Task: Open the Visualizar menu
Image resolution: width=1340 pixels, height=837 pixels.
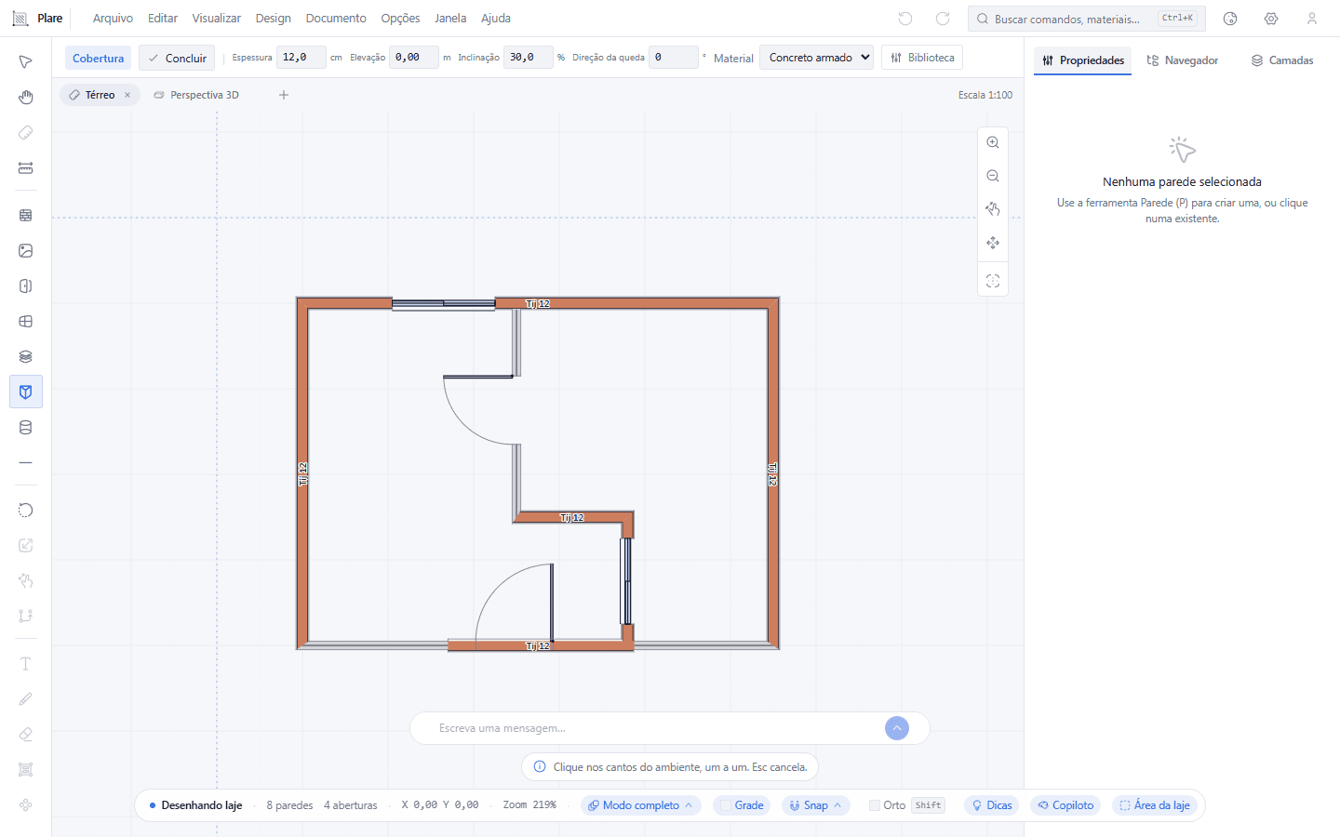Action: [216, 19]
